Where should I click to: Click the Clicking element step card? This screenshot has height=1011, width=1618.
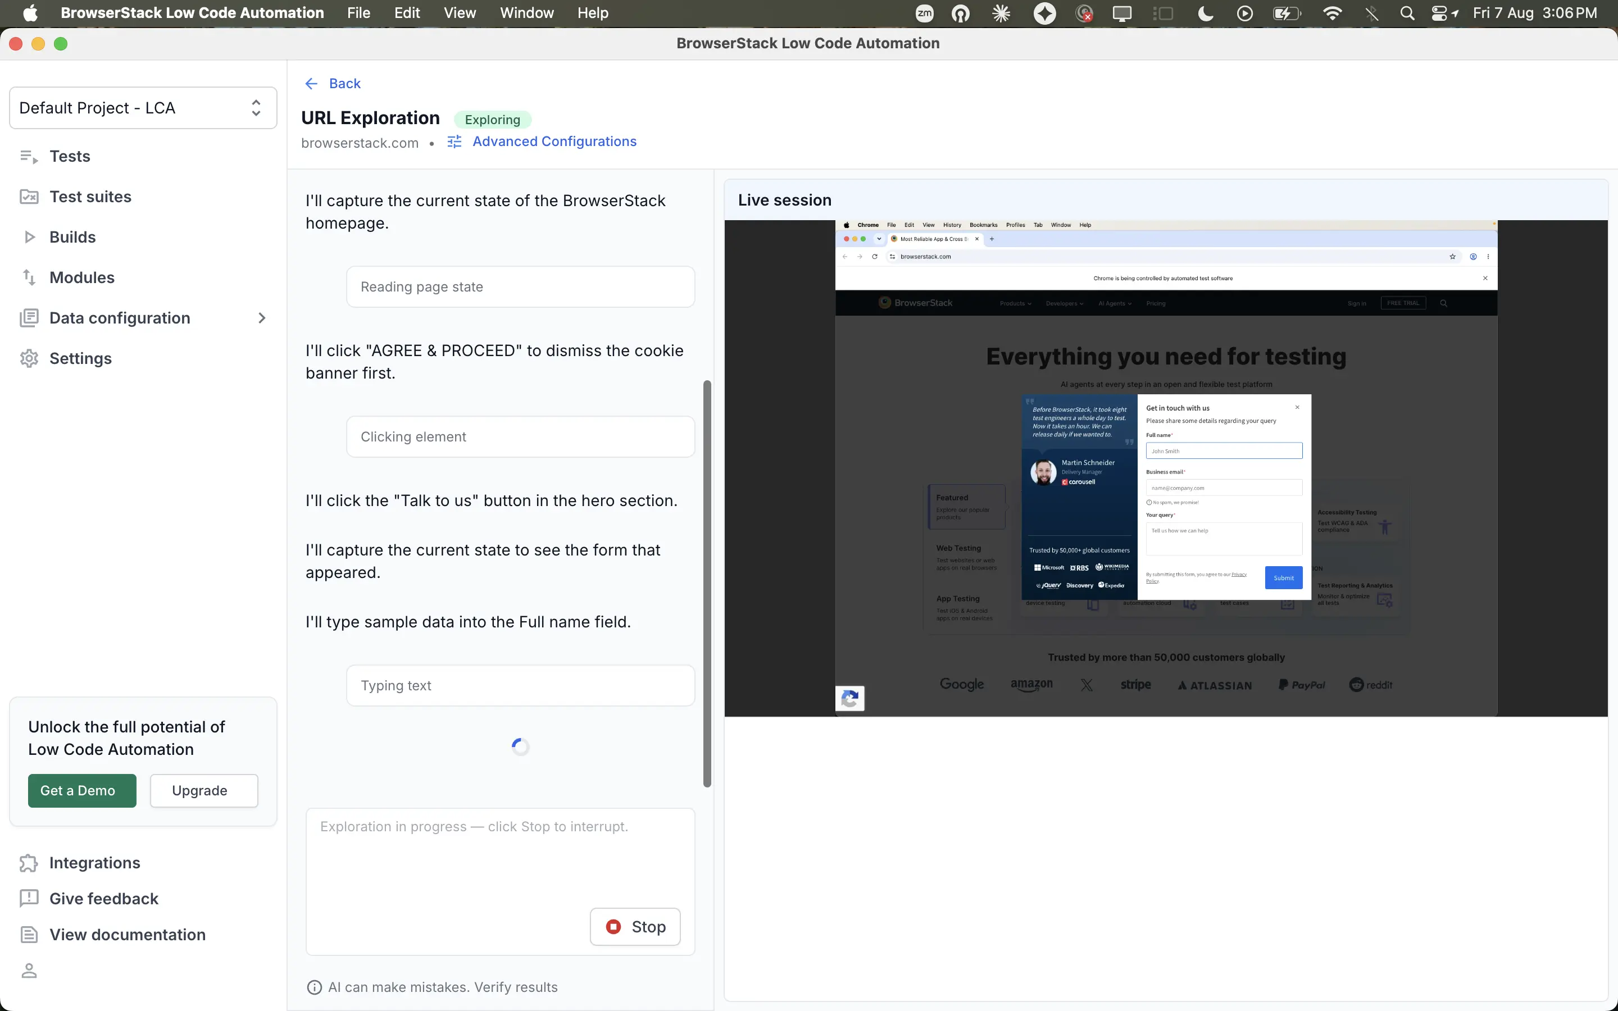pyautogui.click(x=520, y=436)
